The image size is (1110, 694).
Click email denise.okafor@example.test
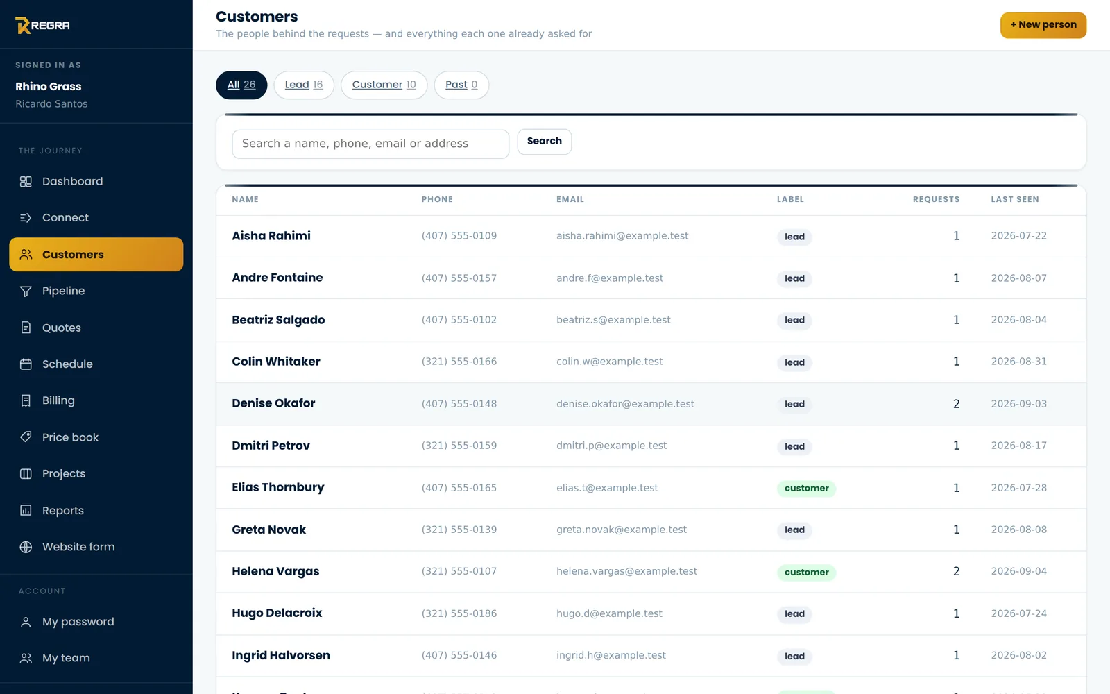pyautogui.click(x=625, y=404)
